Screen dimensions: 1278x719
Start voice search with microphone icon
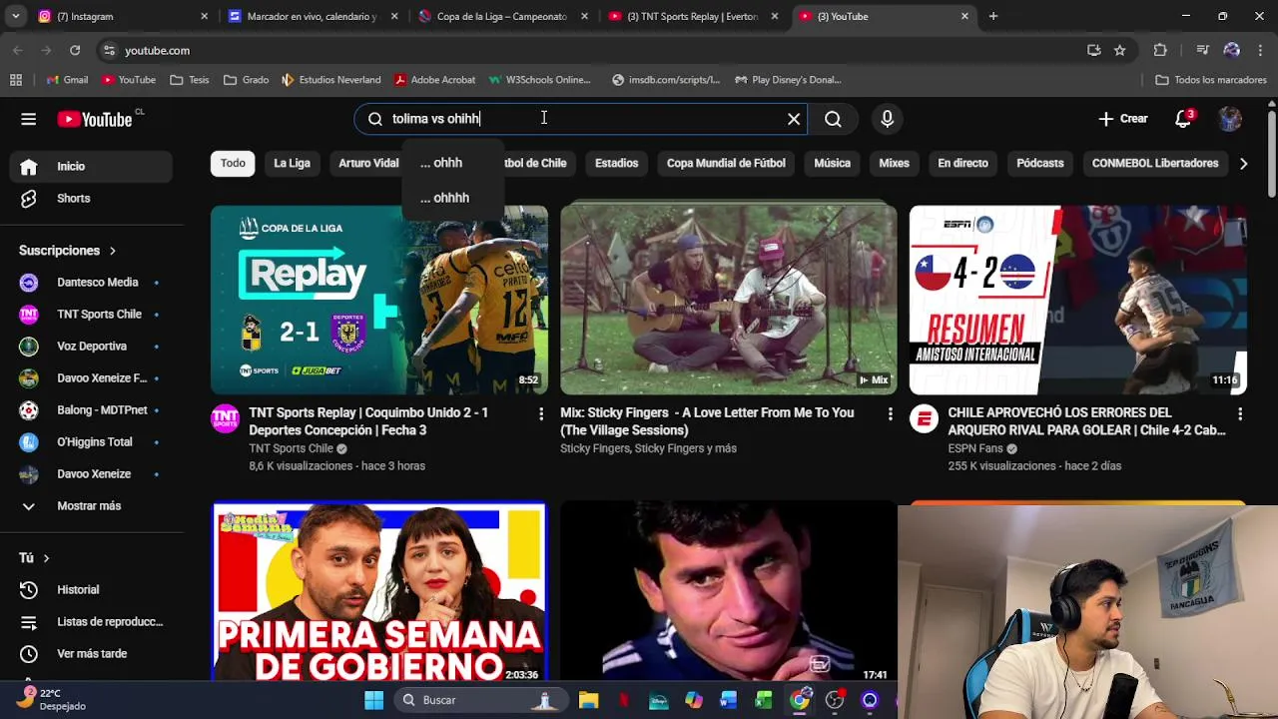pos(887,119)
